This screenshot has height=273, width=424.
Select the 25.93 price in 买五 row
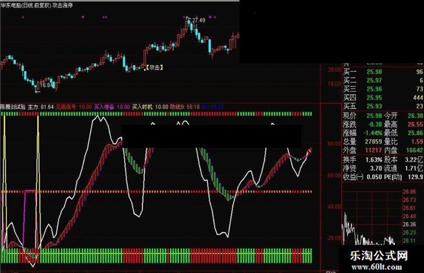(x=374, y=106)
